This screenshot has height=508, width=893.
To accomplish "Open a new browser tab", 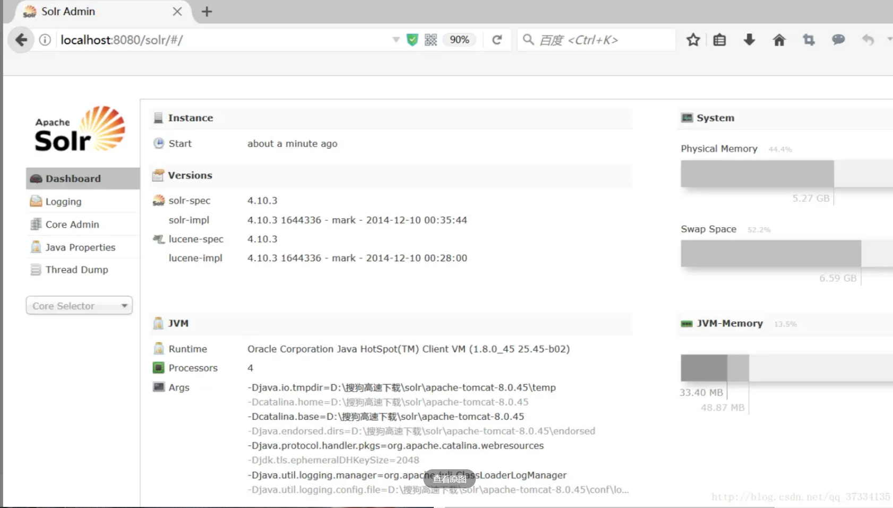I will tap(207, 11).
